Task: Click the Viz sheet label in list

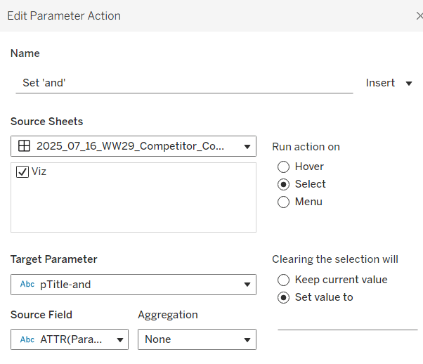Action: pos(39,171)
